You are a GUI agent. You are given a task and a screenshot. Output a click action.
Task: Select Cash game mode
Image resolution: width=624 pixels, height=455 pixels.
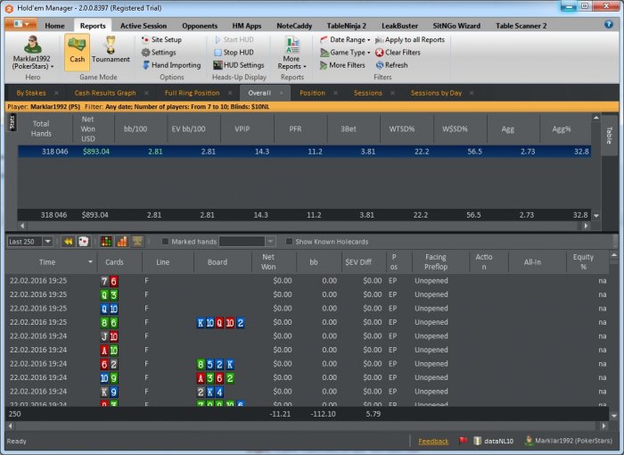pyautogui.click(x=77, y=52)
